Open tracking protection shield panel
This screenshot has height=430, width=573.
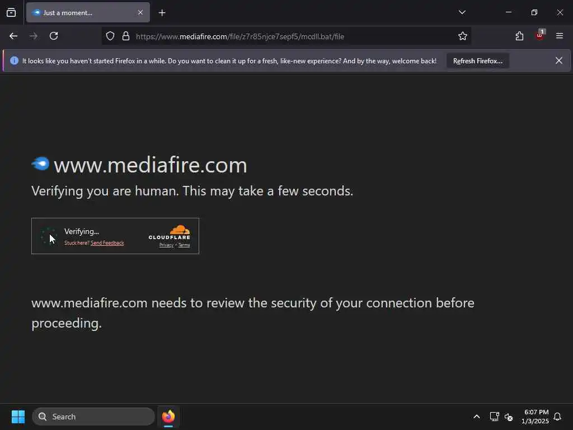110,36
